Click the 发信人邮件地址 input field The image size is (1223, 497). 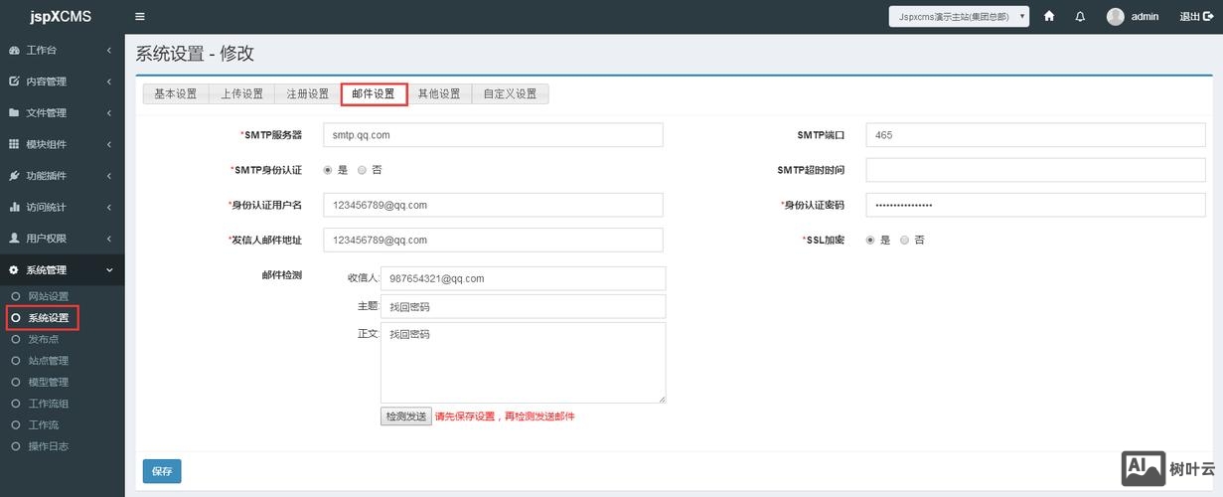(493, 240)
